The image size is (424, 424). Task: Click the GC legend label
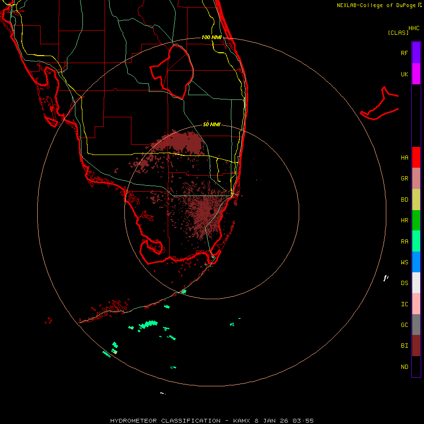pyautogui.click(x=404, y=325)
